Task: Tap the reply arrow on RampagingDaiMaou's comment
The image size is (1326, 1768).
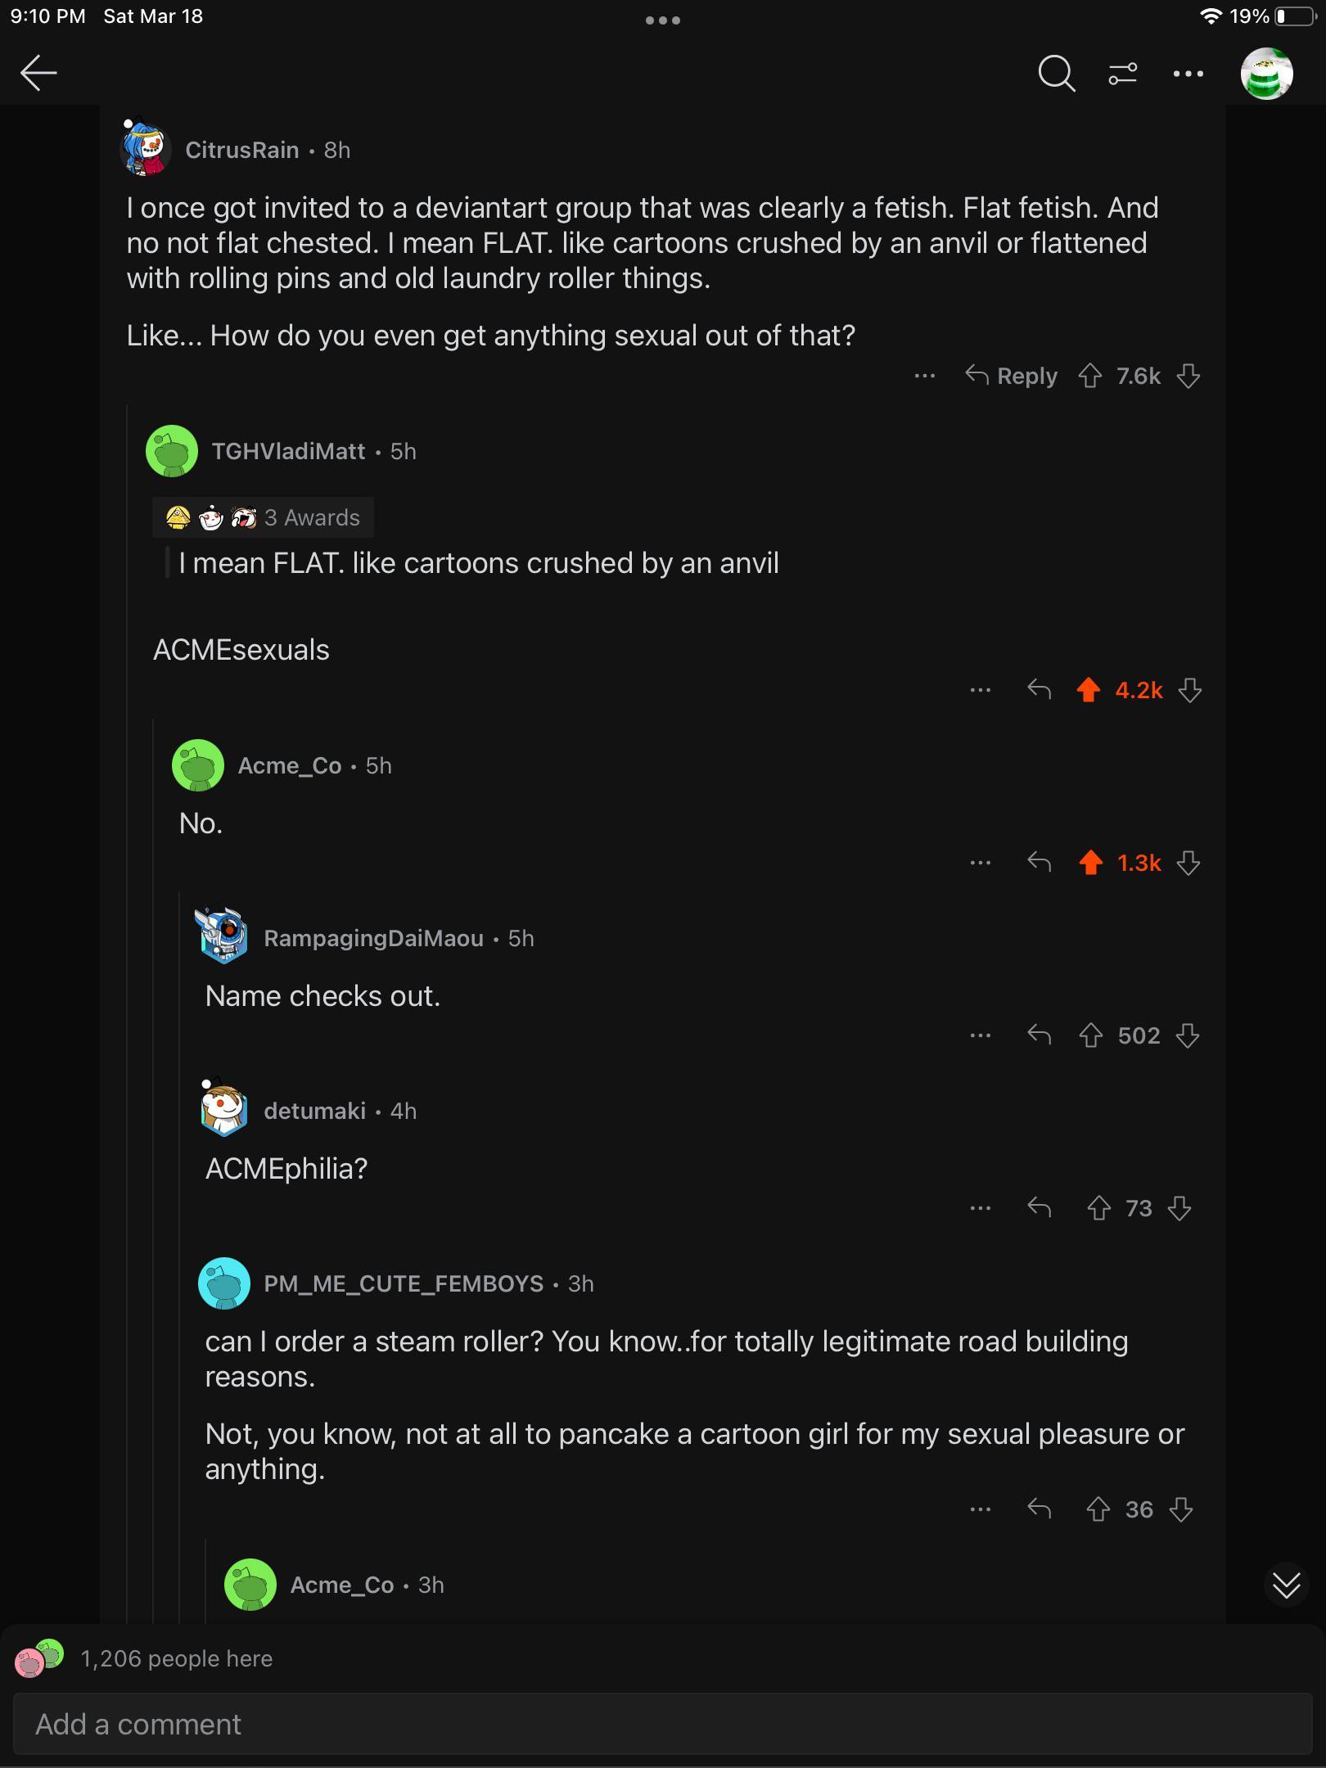Action: coord(1040,1035)
